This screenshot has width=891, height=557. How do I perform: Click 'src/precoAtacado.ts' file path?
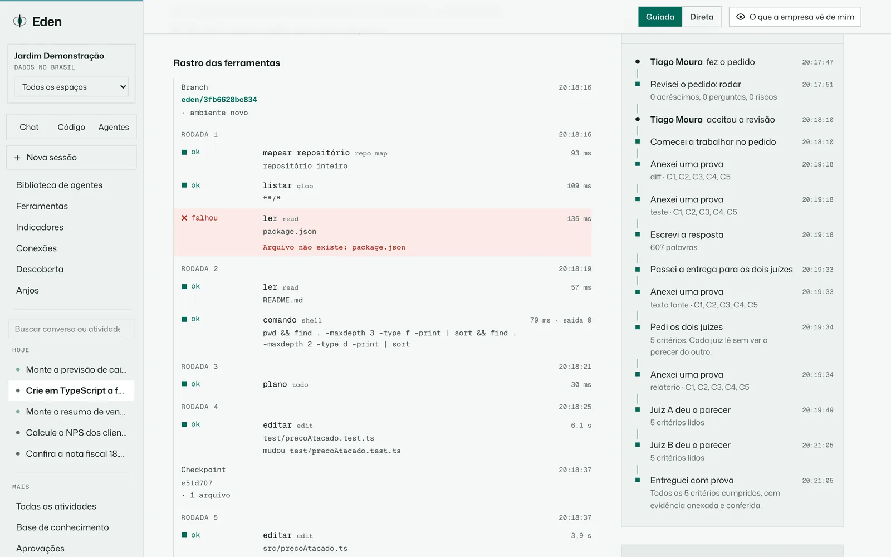point(305,549)
